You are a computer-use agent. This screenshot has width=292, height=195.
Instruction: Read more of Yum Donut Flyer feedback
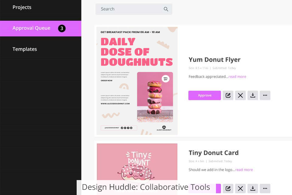(x=237, y=76)
